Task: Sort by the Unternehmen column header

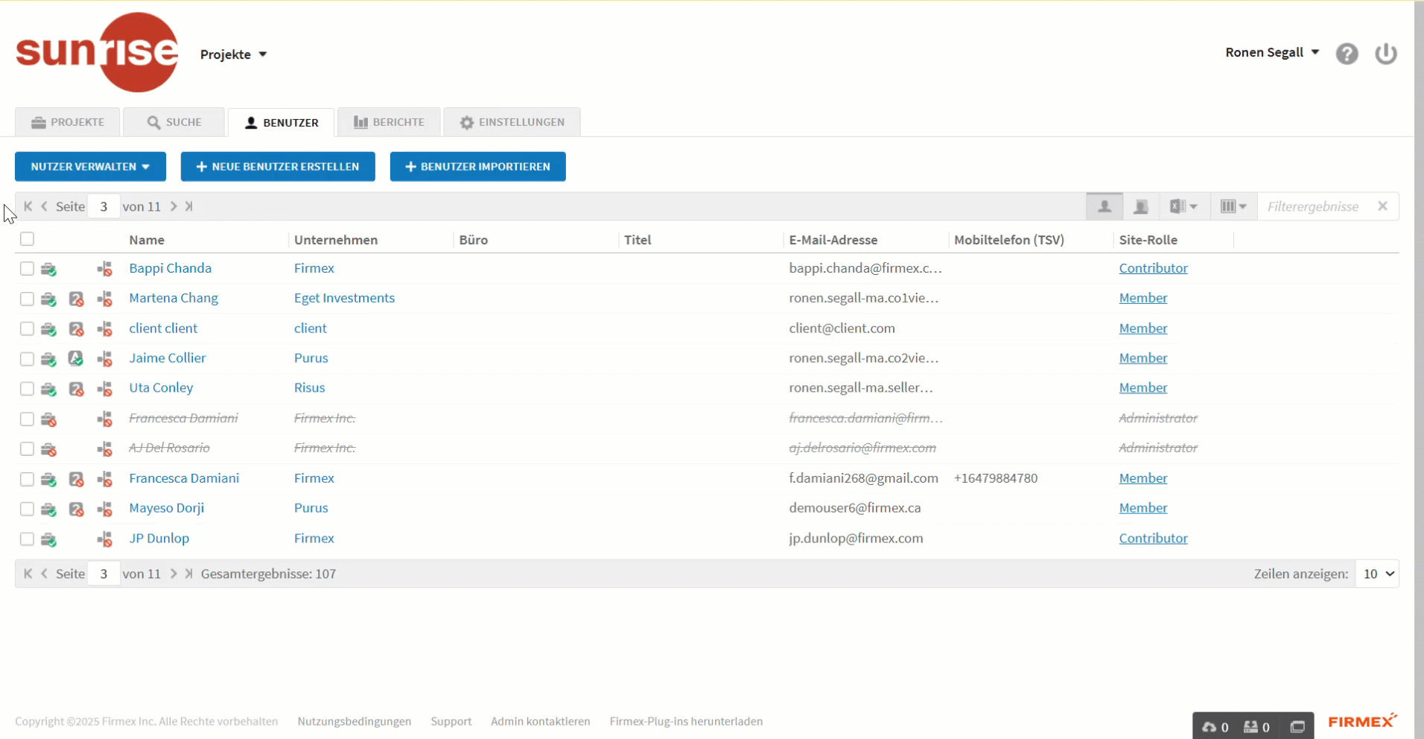Action: click(336, 240)
